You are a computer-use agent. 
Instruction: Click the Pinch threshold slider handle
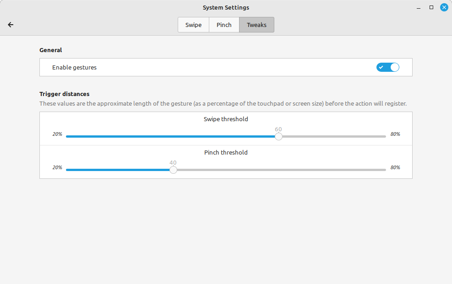point(173,170)
